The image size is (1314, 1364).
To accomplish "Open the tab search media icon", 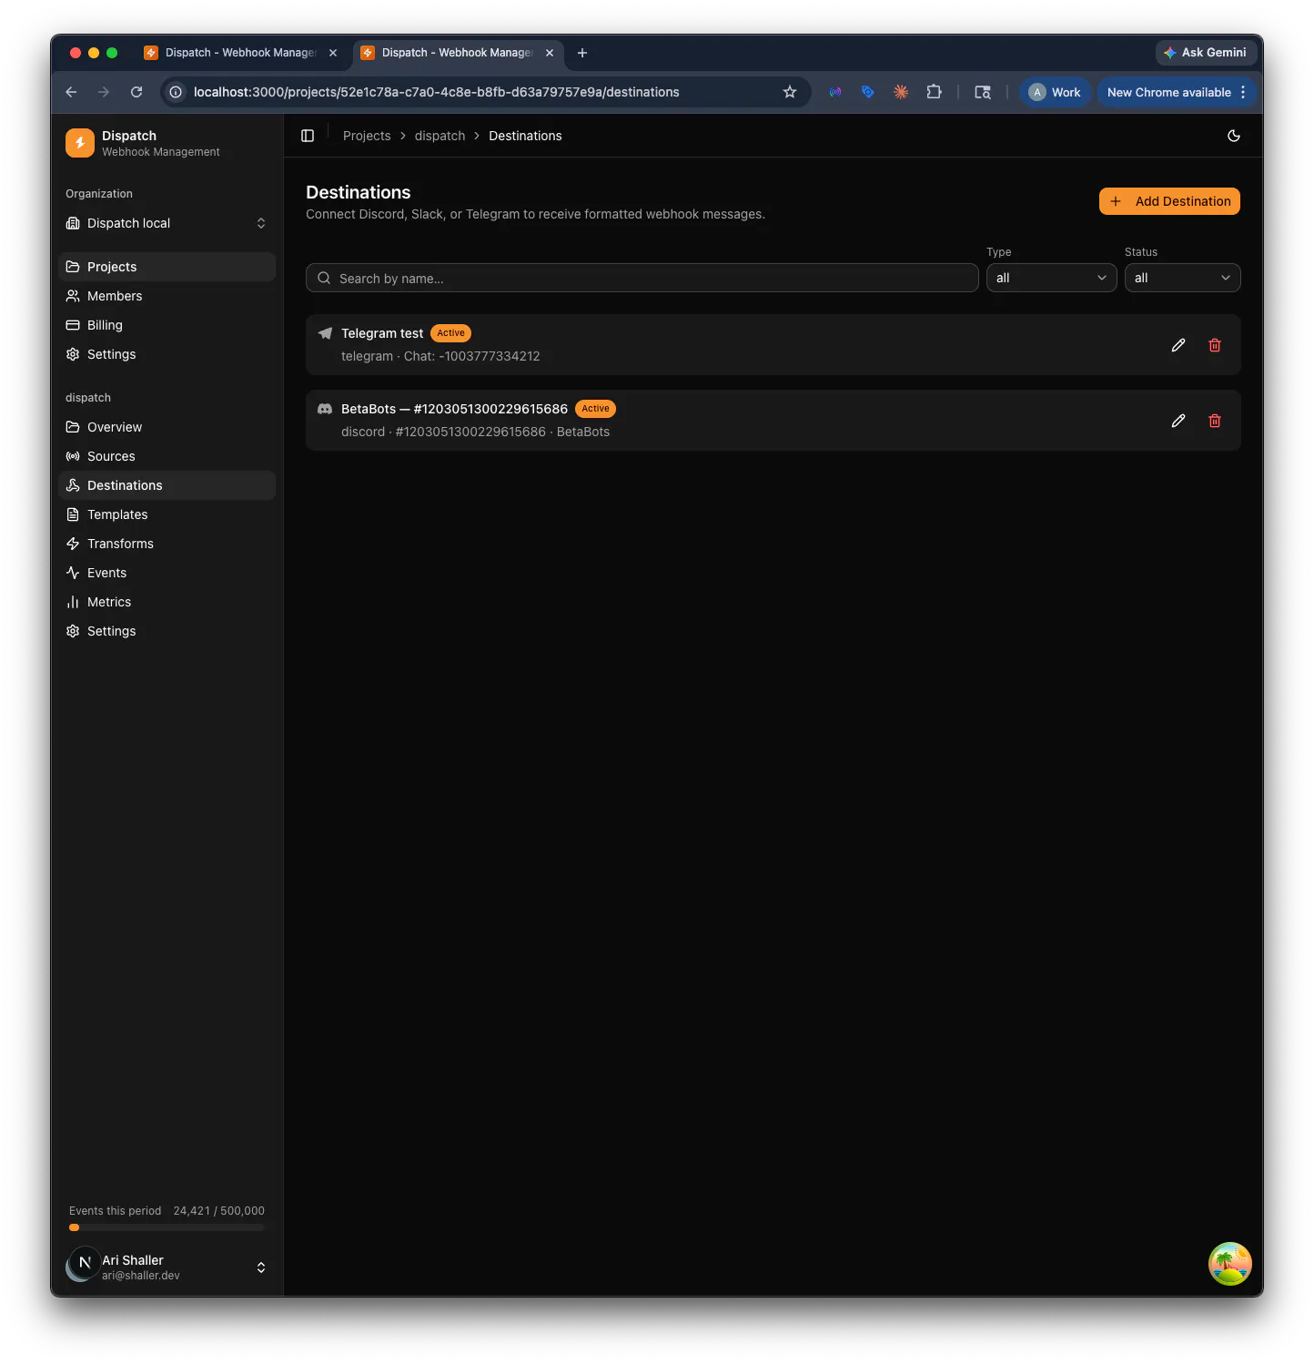I will pyautogui.click(x=983, y=92).
